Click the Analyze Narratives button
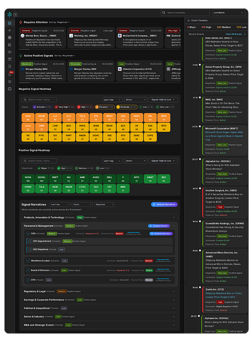This screenshot has width=252, height=341. pos(164,205)
